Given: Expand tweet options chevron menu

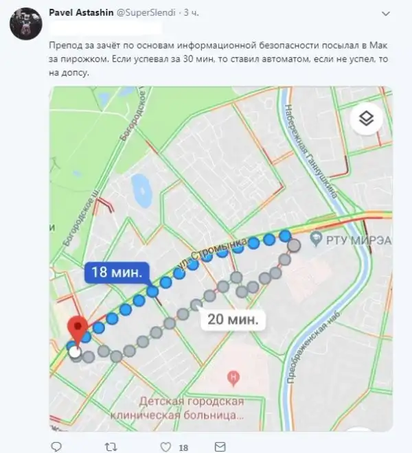Looking at the screenshot, I should click(x=386, y=14).
